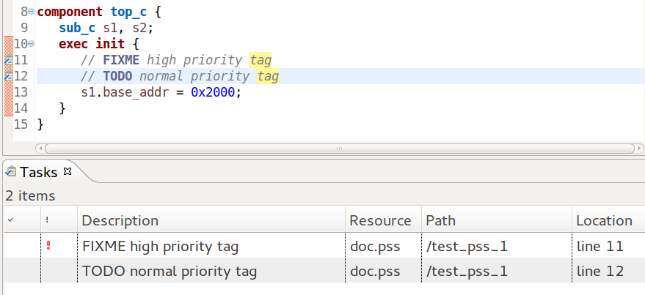Click completion cell of the TODO task

pyautogui.click(x=23, y=271)
